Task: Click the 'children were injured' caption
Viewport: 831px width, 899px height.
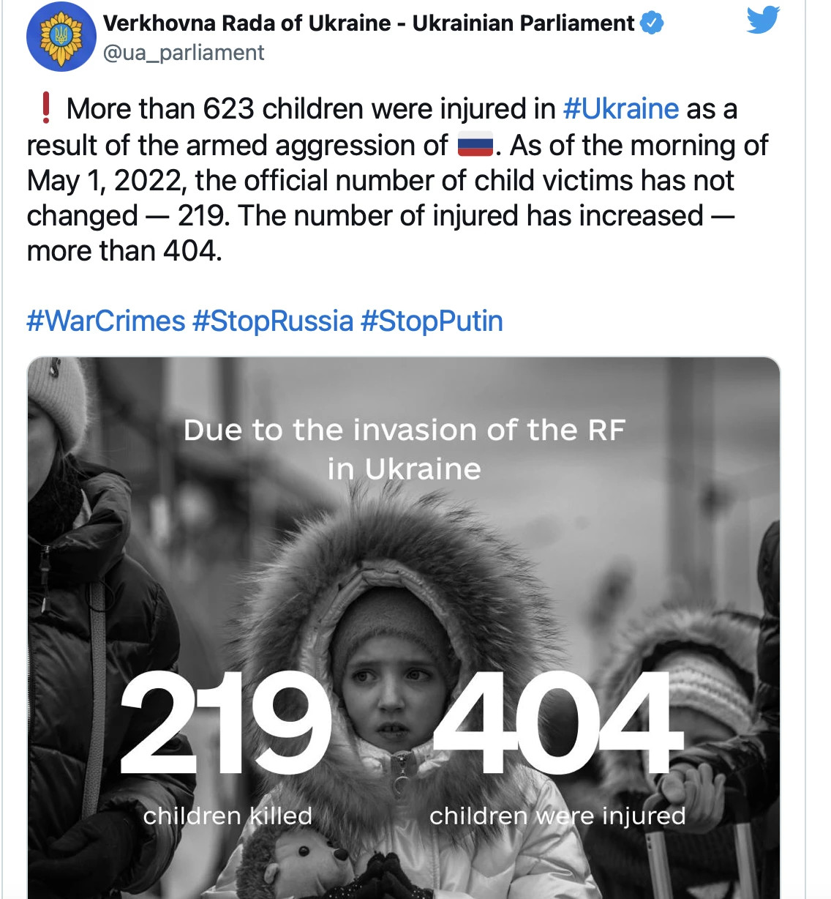Action: (557, 816)
